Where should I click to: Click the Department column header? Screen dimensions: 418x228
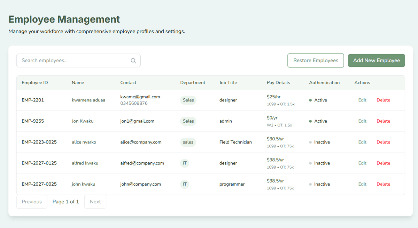[193, 83]
